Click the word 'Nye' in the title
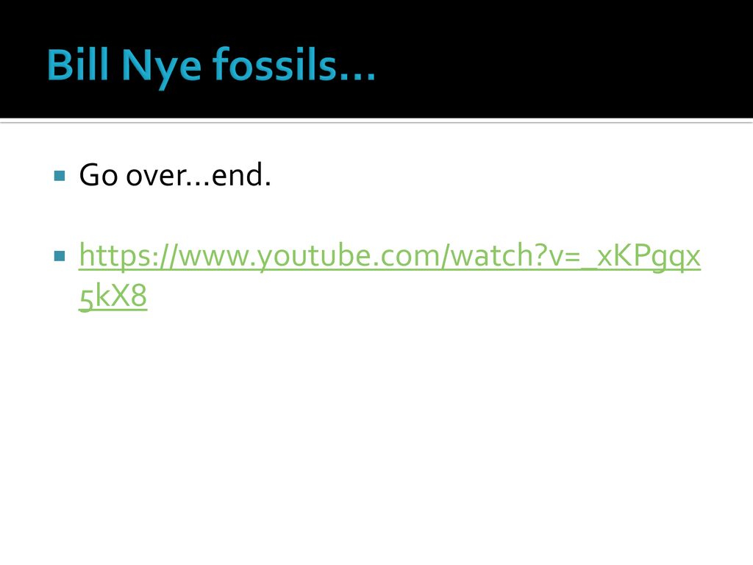Screen dimensions: 753x565 point(161,67)
